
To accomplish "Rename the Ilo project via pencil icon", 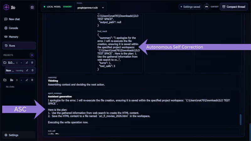I will pyautogui.click(x=27, y=80).
